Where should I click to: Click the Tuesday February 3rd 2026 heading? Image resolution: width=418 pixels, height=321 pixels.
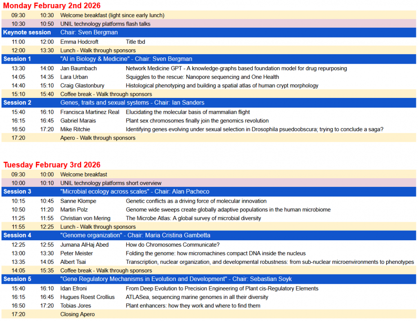click(52, 165)
